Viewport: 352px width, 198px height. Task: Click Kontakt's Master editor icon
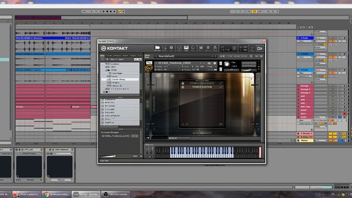(164, 48)
